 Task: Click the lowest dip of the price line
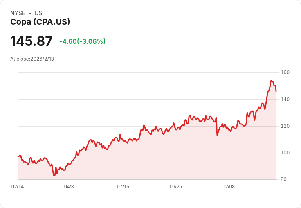coord(54,176)
